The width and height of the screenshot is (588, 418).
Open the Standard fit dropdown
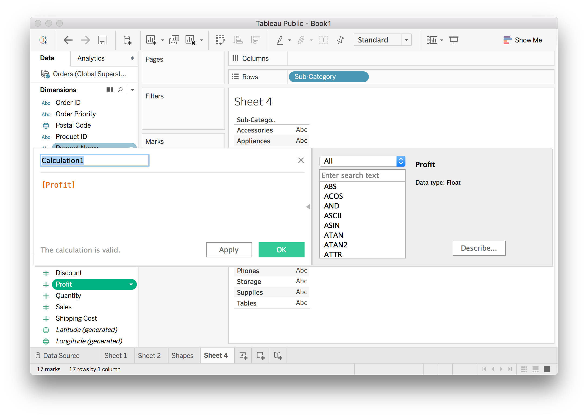pos(406,40)
